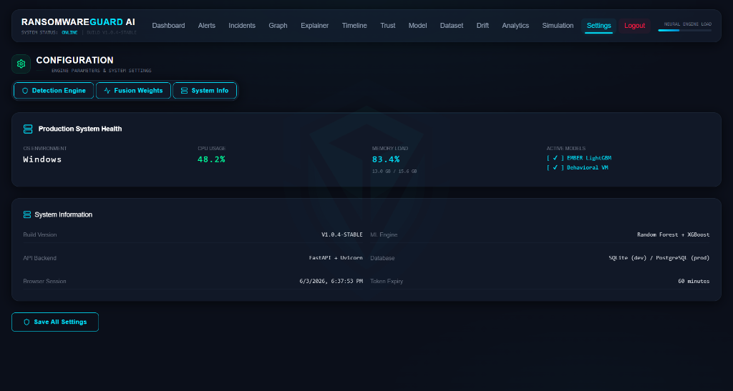Click the EMBER LightGBM model label
The image size is (733, 391).
click(x=589, y=158)
